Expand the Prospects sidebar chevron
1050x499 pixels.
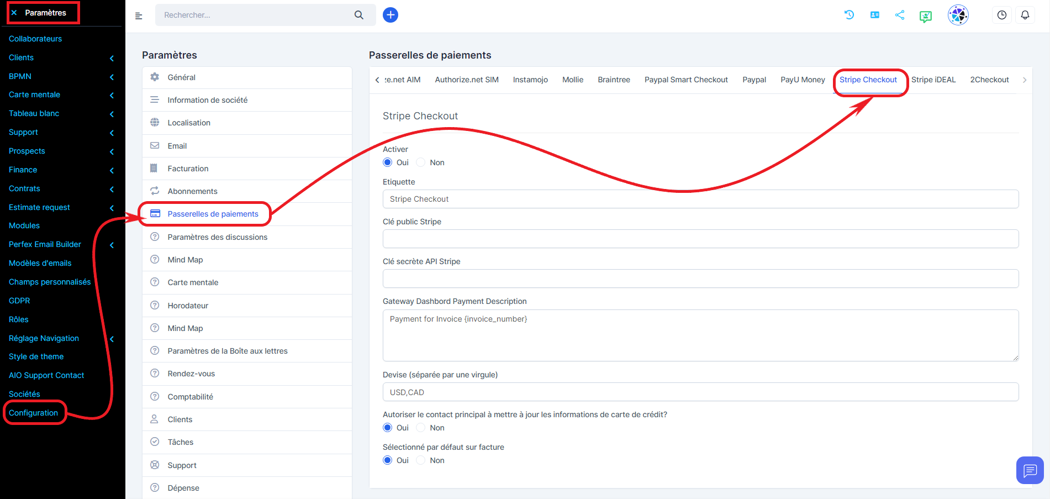click(112, 151)
